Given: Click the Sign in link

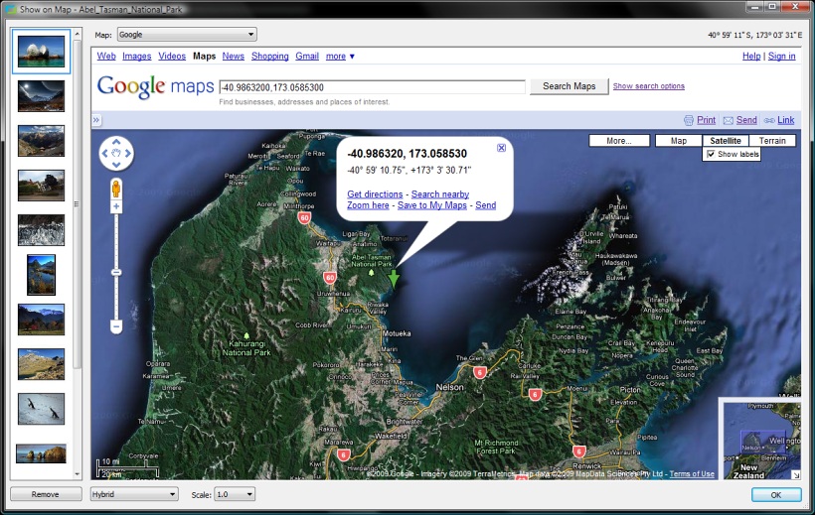Looking at the screenshot, I should [782, 57].
